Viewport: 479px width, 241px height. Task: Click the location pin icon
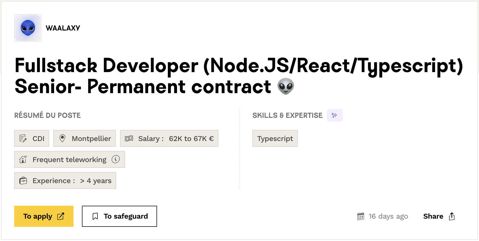62,138
